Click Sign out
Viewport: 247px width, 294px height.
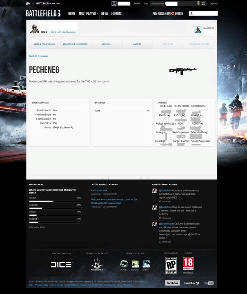pos(214,3)
